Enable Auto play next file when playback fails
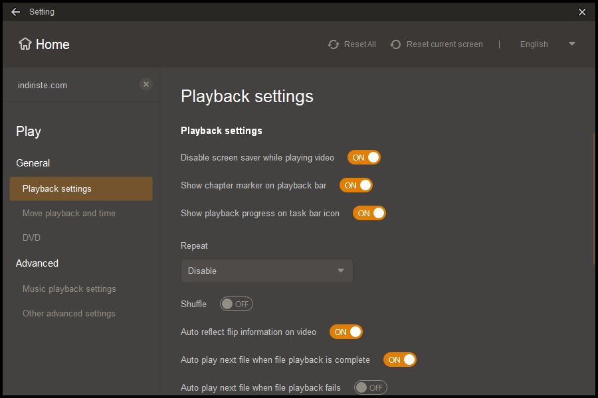This screenshot has width=598, height=398. point(370,387)
